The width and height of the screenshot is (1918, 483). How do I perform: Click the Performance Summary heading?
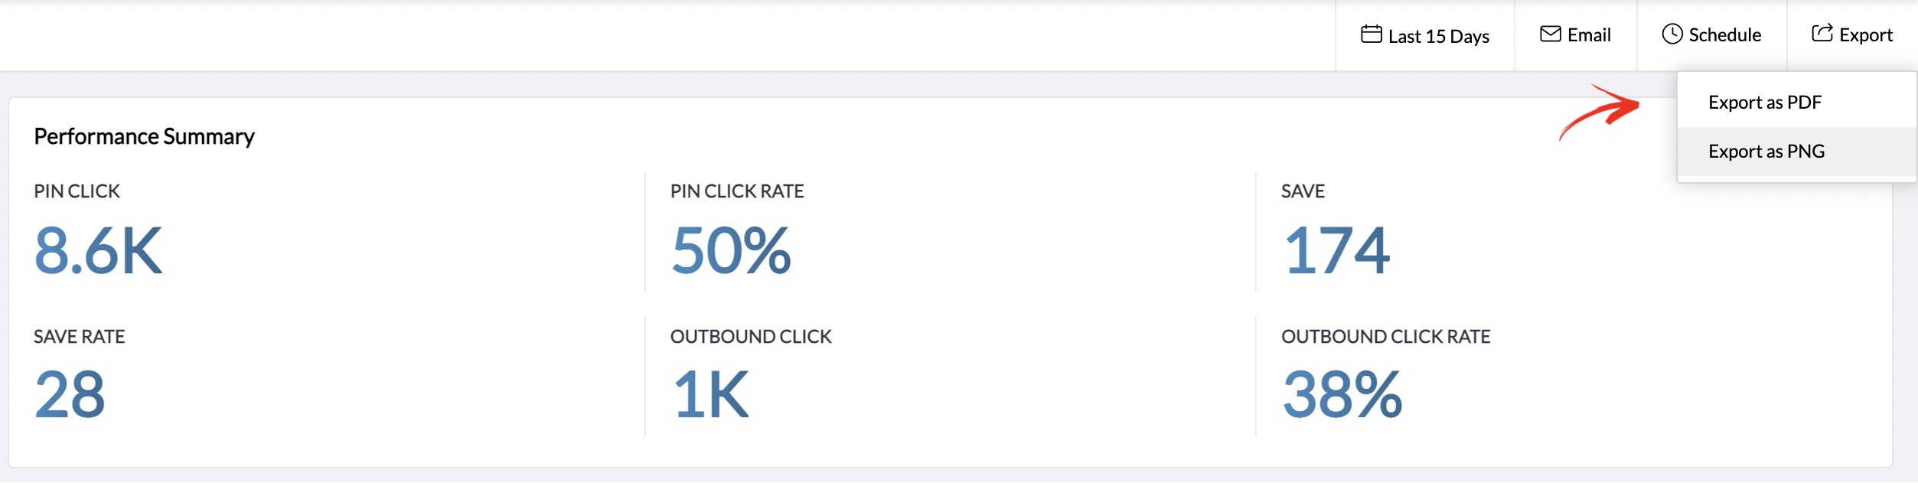click(x=144, y=136)
